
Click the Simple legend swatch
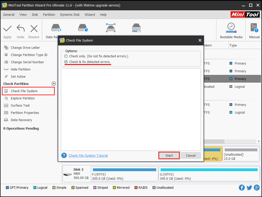54,188
